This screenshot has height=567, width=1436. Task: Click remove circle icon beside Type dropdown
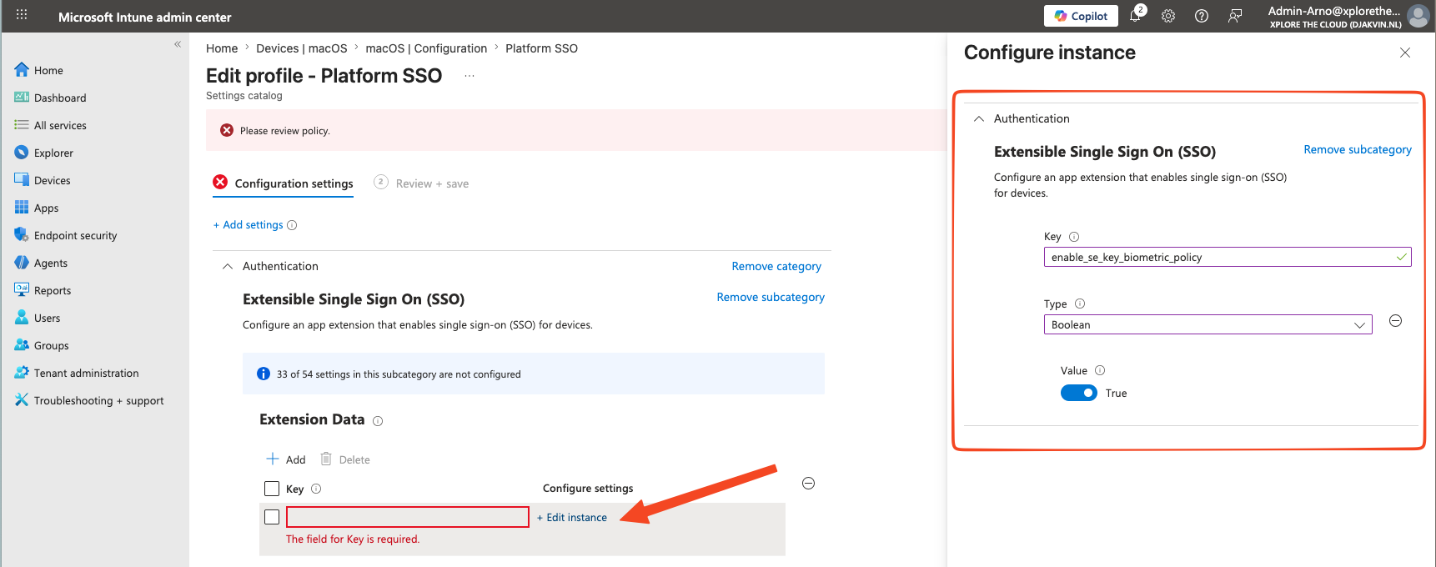(1395, 321)
